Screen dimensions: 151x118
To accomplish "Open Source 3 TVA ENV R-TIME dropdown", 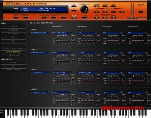I will (87, 73).
